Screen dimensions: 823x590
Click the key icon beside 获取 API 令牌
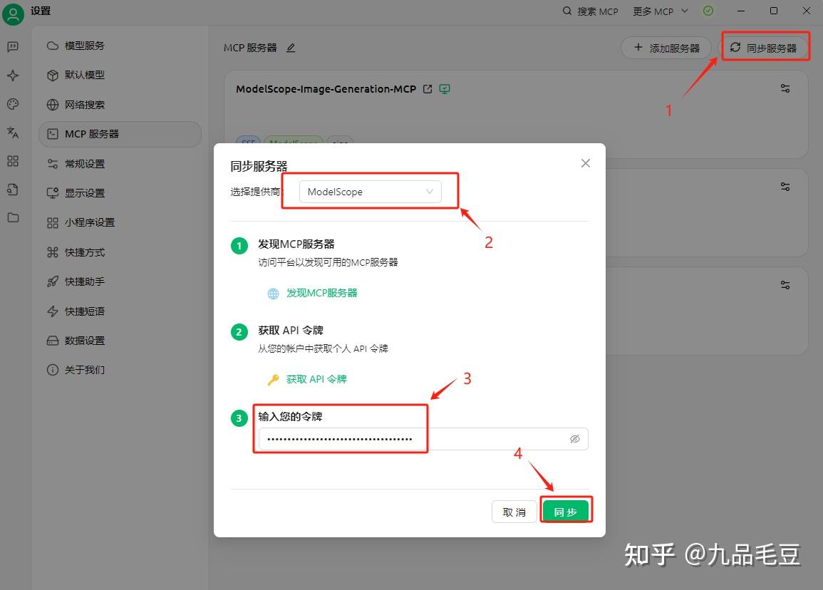273,379
